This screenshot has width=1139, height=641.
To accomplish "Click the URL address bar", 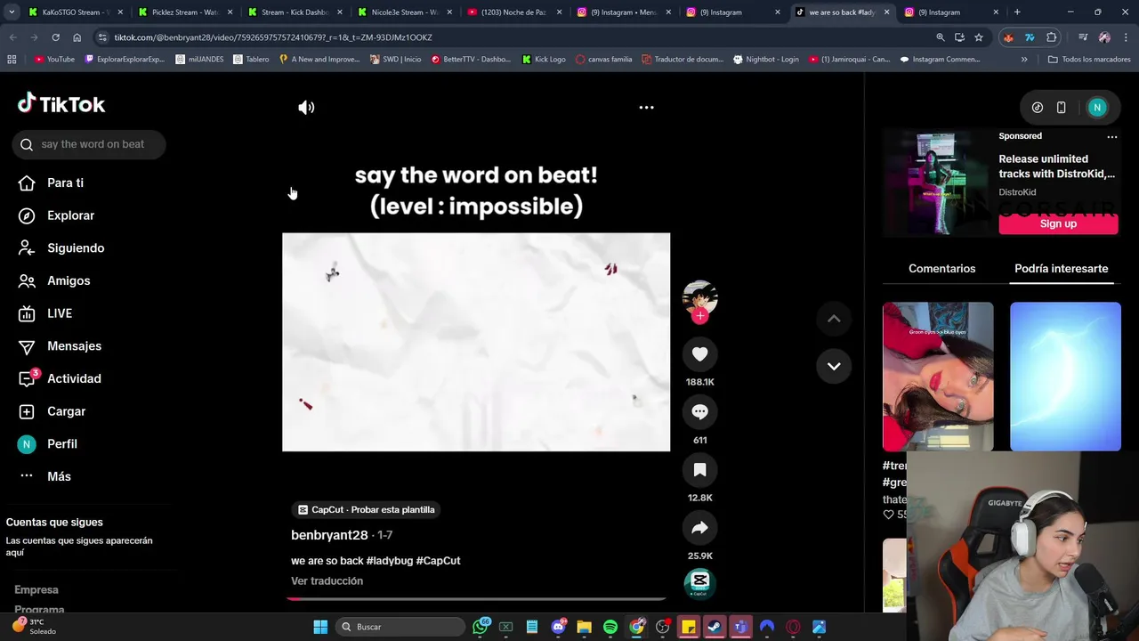I will tap(516, 37).
